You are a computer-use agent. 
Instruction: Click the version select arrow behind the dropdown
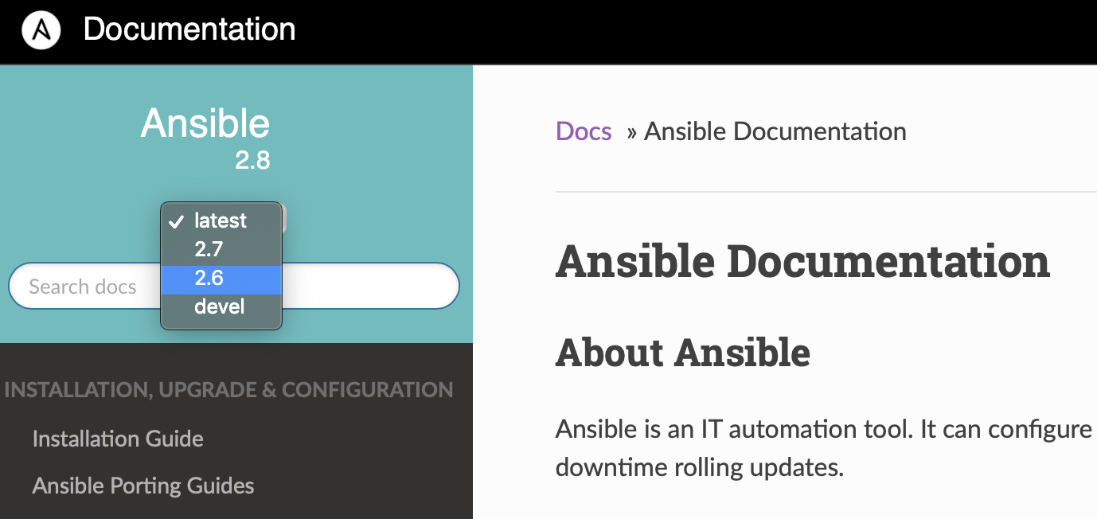click(x=284, y=218)
